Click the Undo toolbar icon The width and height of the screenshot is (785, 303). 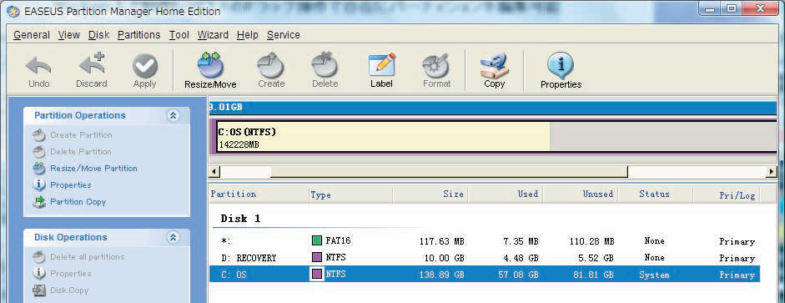[38, 66]
